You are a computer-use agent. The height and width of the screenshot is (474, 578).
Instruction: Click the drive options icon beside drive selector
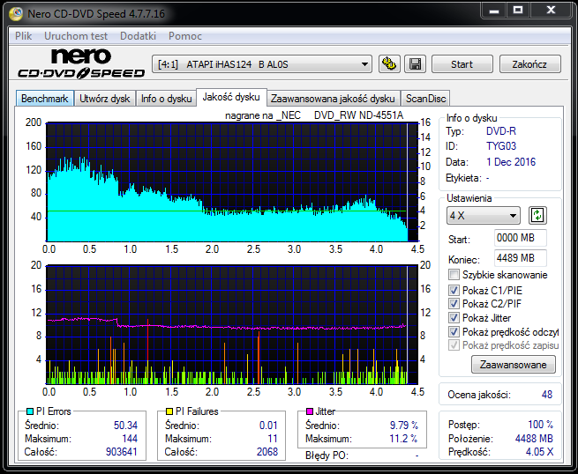389,64
